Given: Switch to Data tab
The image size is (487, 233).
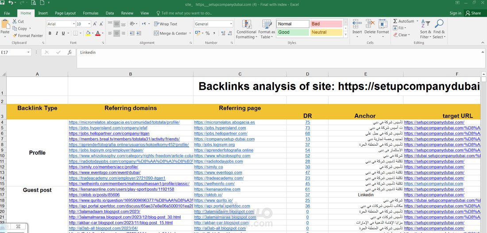Looking at the screenshot, I should (x=110, y=13).
